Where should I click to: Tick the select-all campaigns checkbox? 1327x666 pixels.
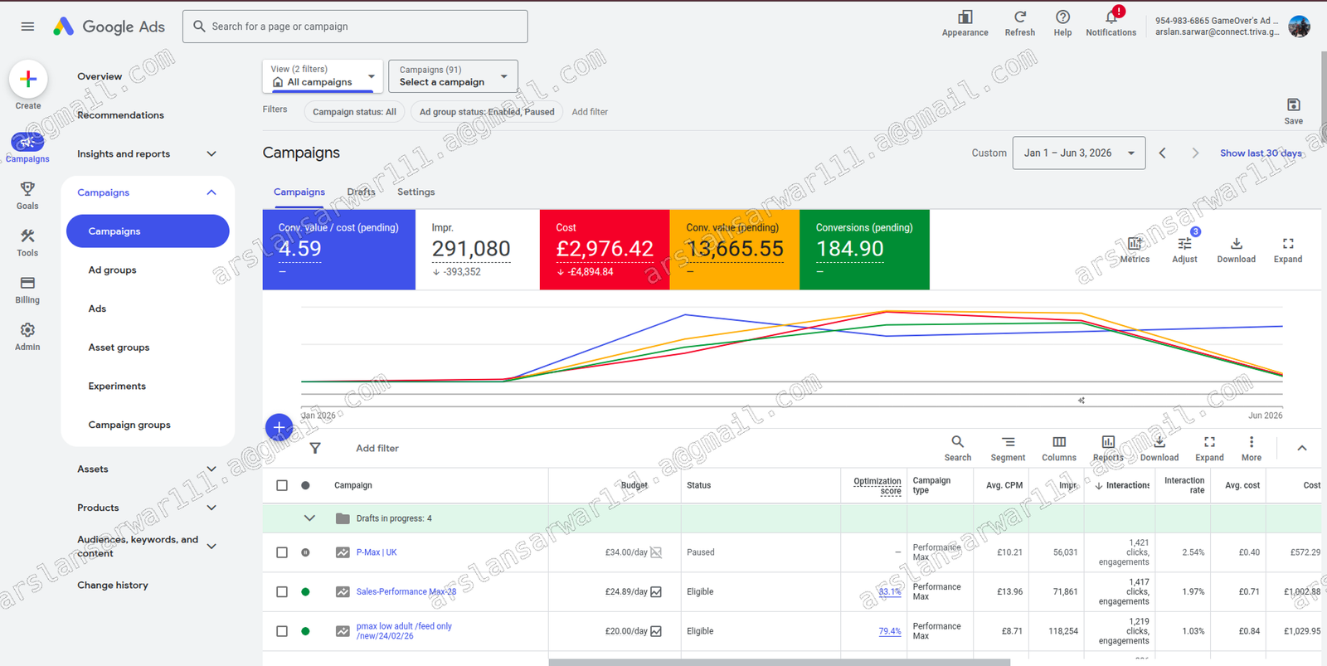(x=282, y=485)
